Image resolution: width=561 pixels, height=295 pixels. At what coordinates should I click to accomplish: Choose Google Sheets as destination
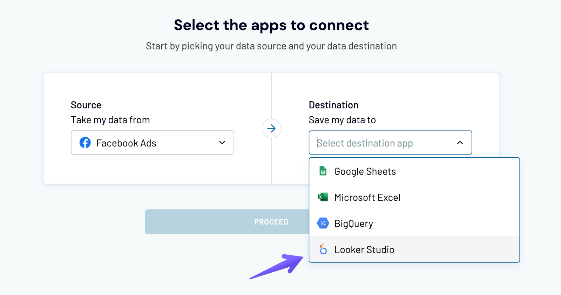pos(365,172)
